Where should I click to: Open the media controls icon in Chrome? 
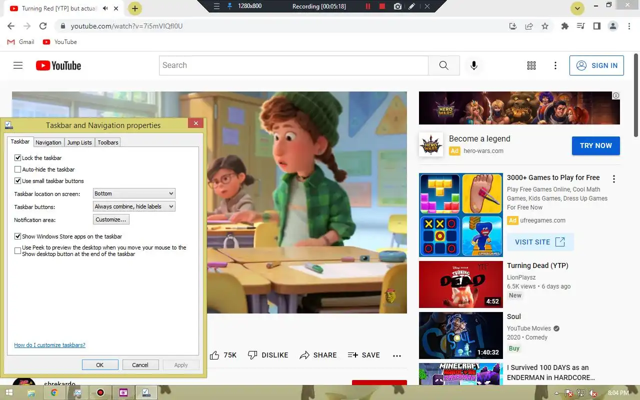[x=580, y=26]
